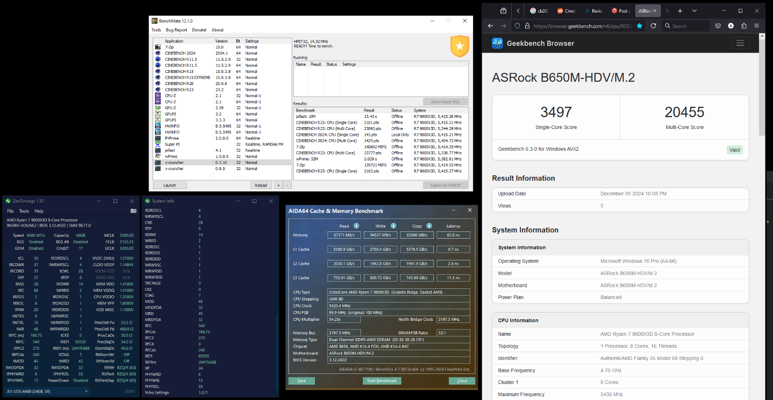The width and height of the screenshot is (773, 400).
Task: Select the y-cruncher 0.8.5 row in BenchMate
Action: [223, 169]
